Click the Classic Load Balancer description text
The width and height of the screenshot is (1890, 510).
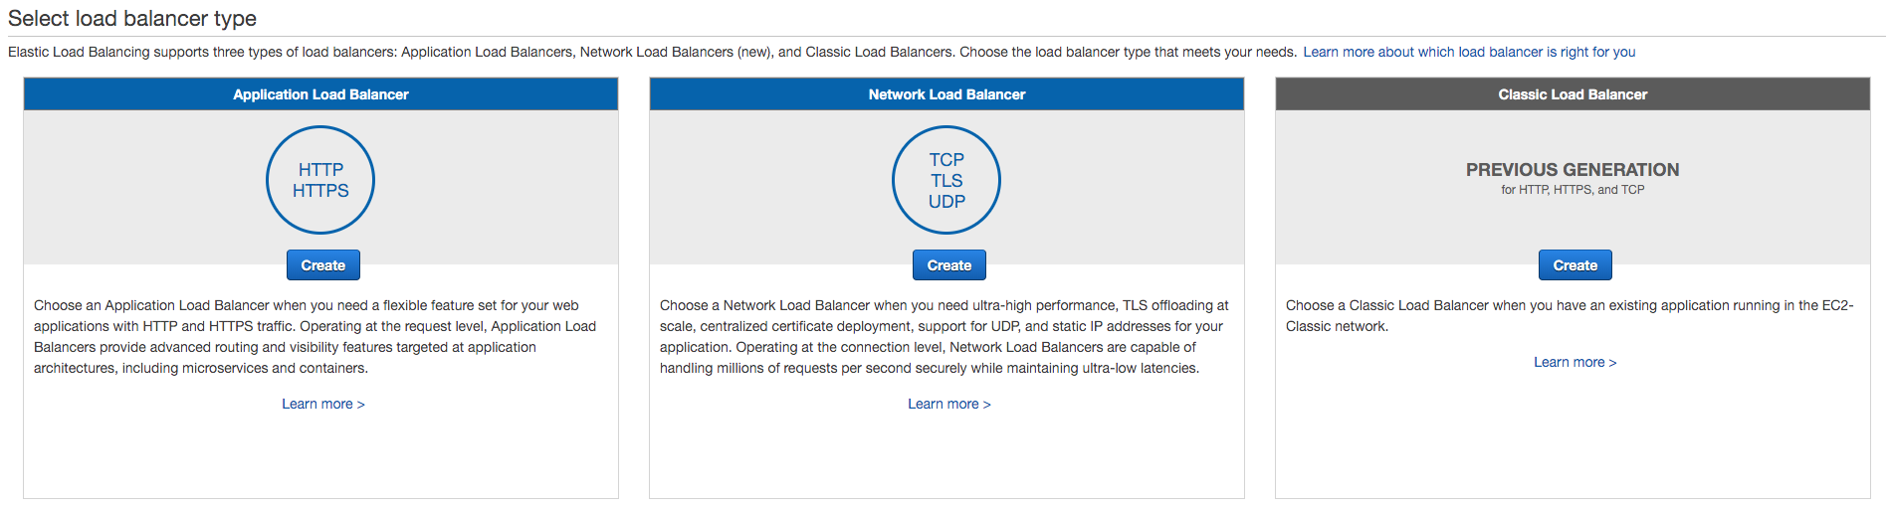coord(1570,316)
